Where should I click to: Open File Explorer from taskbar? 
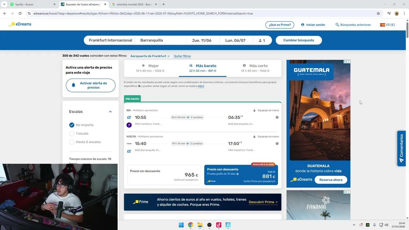click(200, 225)
